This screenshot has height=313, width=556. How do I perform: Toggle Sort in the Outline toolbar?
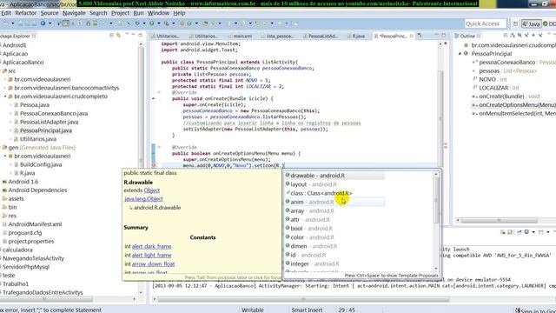(513, 36)
